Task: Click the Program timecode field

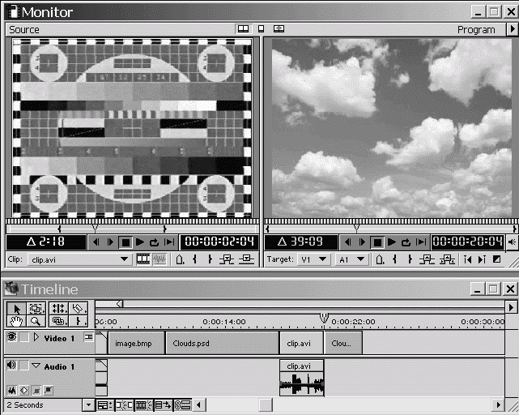Action: click(467, 242)
